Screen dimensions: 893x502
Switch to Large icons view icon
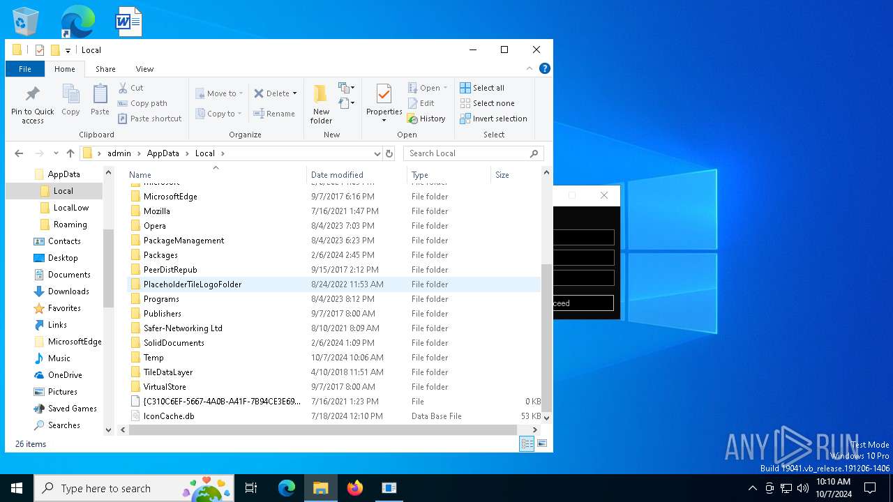[x=542, y=443]
